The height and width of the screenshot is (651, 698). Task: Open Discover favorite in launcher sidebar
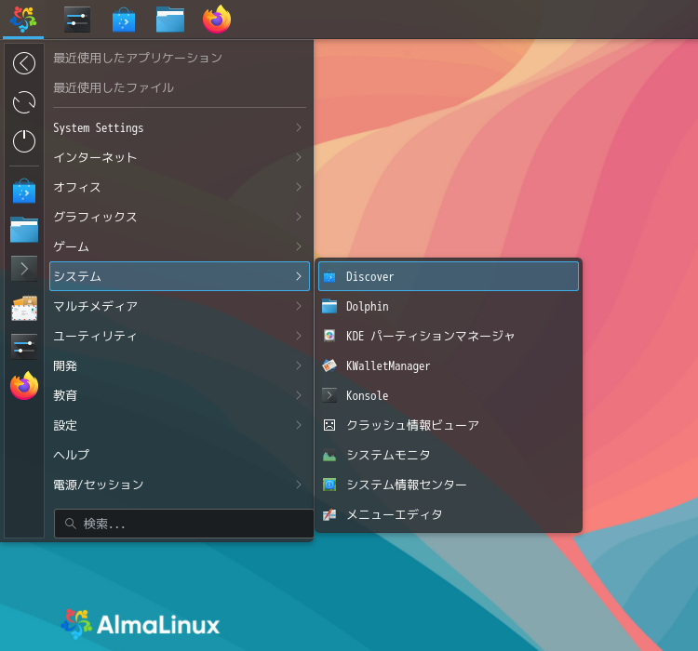point(24,191)
